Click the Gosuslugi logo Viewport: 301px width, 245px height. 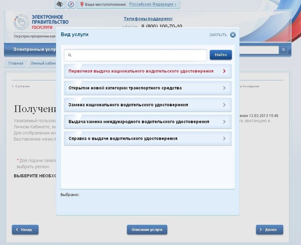[21, 22]
